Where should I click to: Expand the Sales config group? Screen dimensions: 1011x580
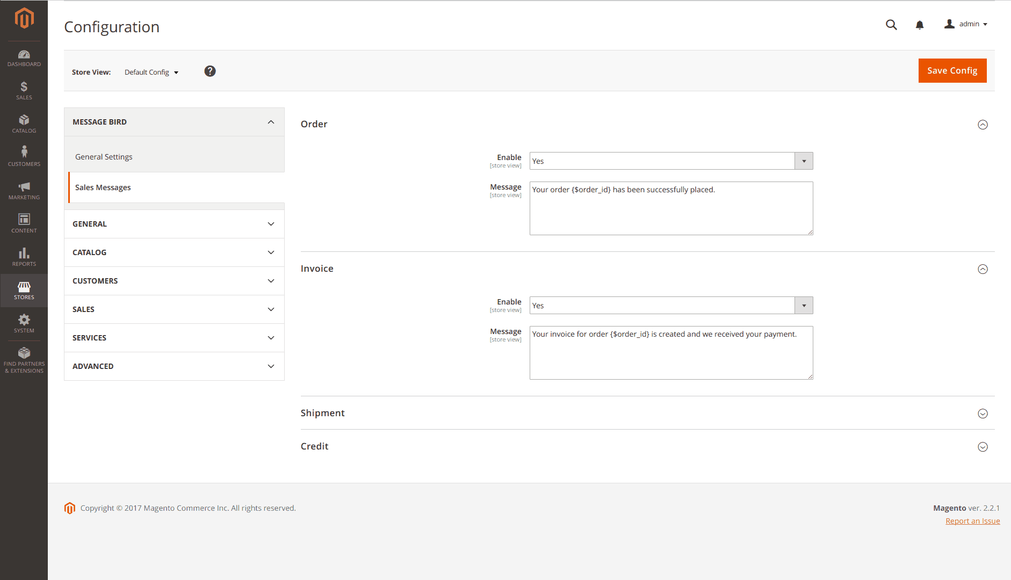pyautogui.click(x=174, y=309)
